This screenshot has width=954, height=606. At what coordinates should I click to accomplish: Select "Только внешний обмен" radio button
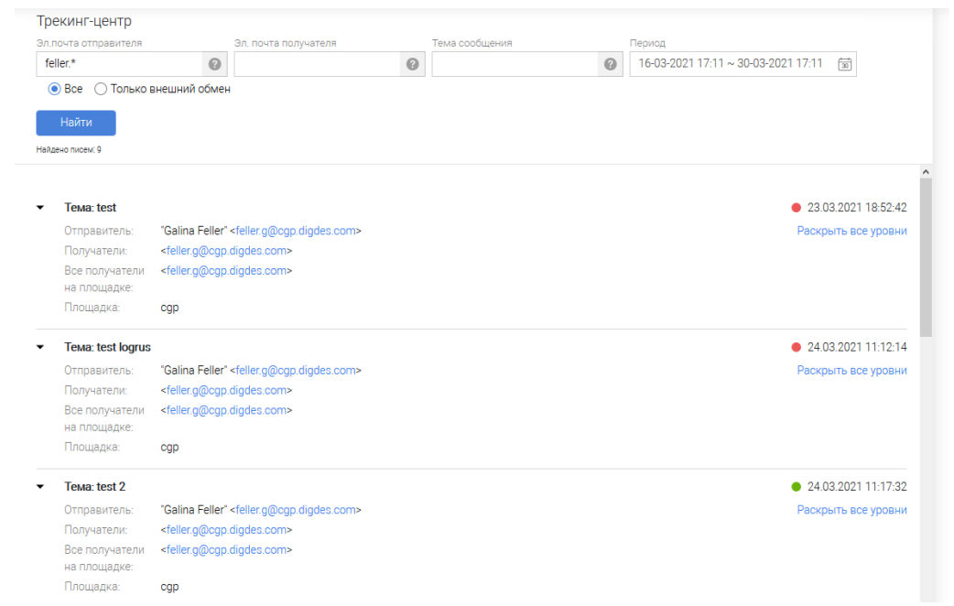101,89
